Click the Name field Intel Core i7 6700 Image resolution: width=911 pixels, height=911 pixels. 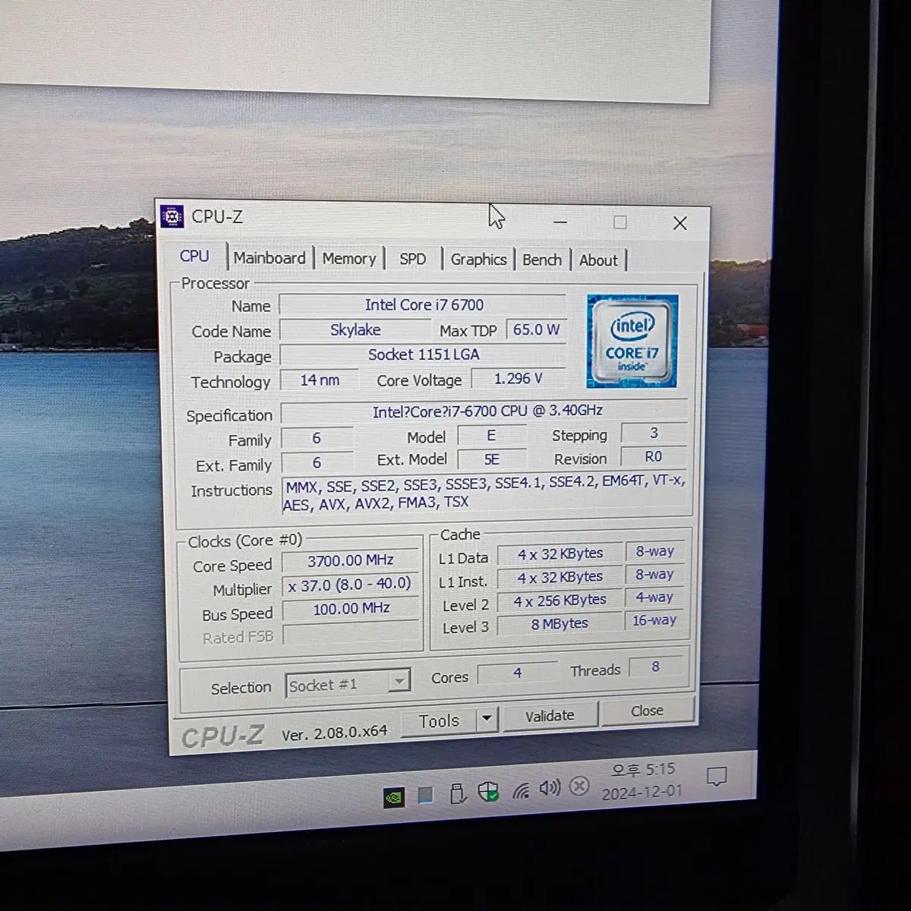pyautogui.click(x=424, y=304)
